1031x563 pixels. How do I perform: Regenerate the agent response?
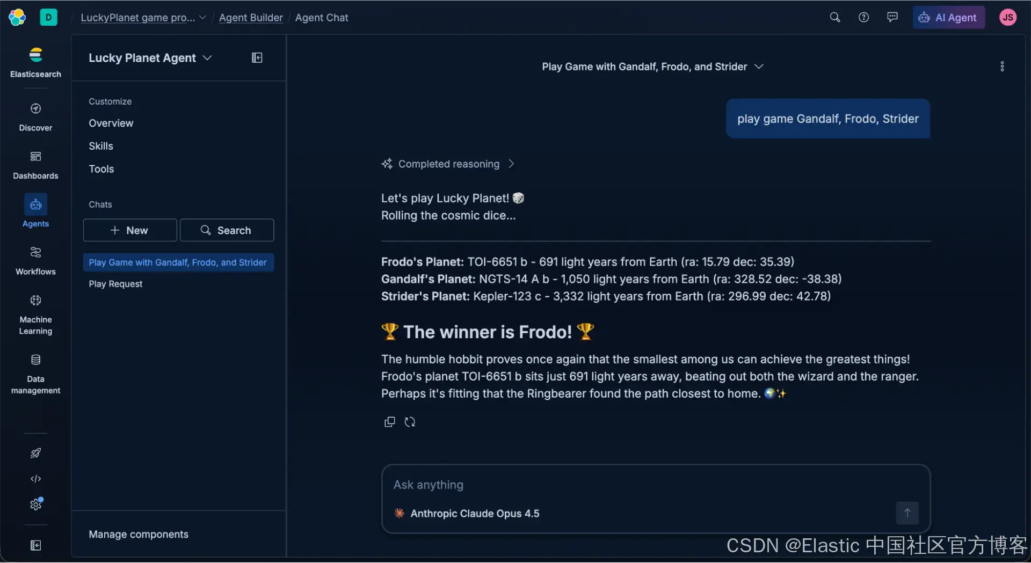410,422
